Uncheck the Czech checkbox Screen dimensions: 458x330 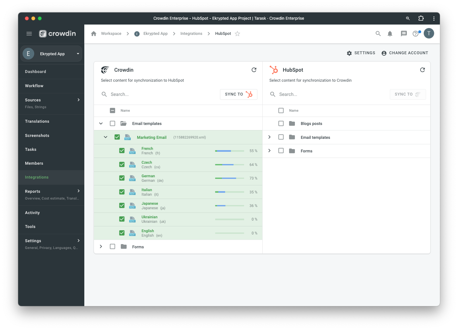click(122, 164)
